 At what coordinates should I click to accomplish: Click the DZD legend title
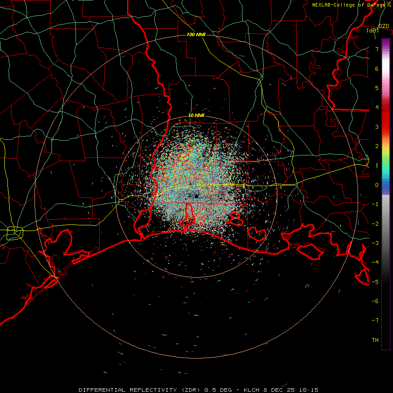pos(383,26)
